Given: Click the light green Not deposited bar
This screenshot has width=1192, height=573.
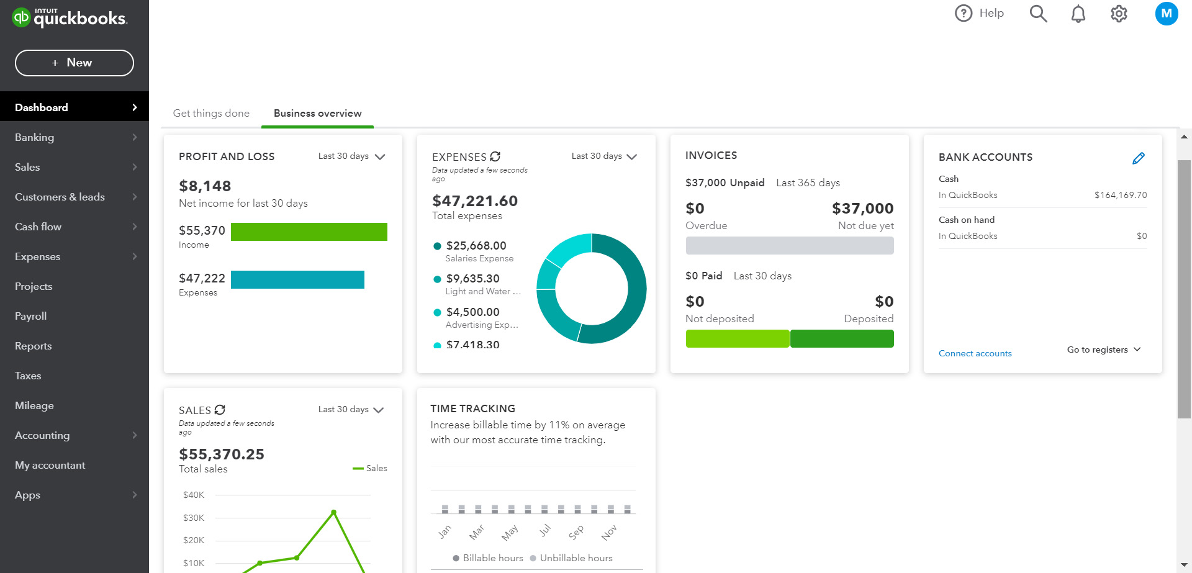Looking at the screenshot, I should click(738, 338).
